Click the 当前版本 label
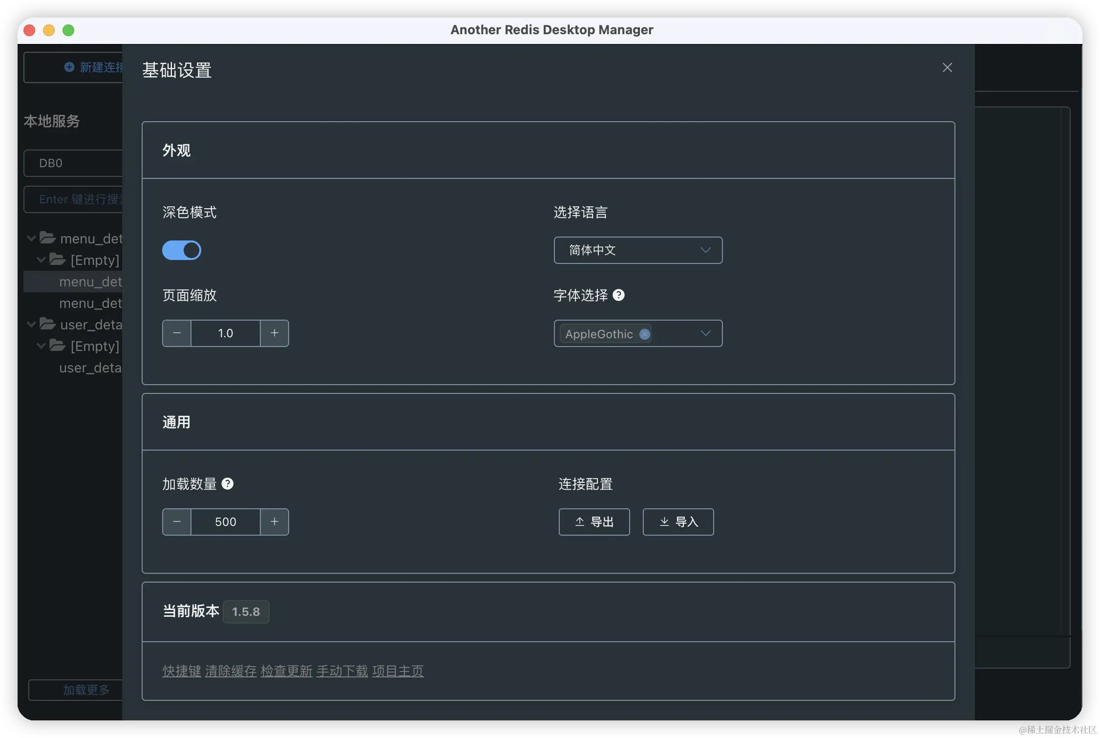 190,611
